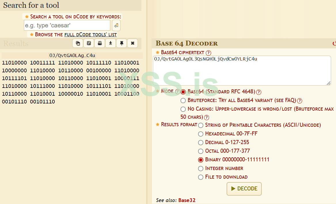Grab the ciphertext textarea resize handle
Image resolution: width=336 pixels, height=204 pixels.
coord(329,83)
